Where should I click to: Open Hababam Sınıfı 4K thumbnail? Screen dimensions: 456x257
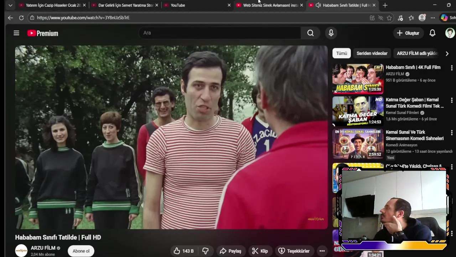tap(358, 79)
